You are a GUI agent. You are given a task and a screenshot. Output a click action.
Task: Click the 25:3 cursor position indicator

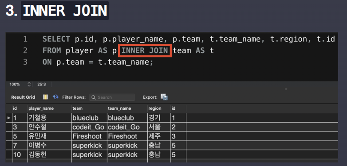click(41, 84)
